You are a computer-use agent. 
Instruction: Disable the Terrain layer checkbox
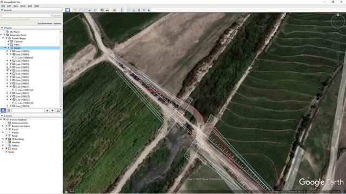(x=6, y=152)
